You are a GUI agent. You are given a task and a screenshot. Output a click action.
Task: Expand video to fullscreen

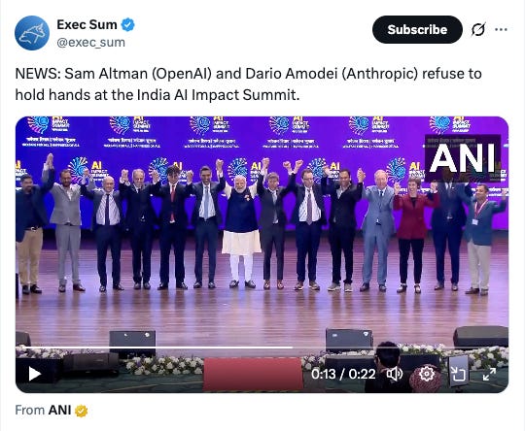[489, 374]
